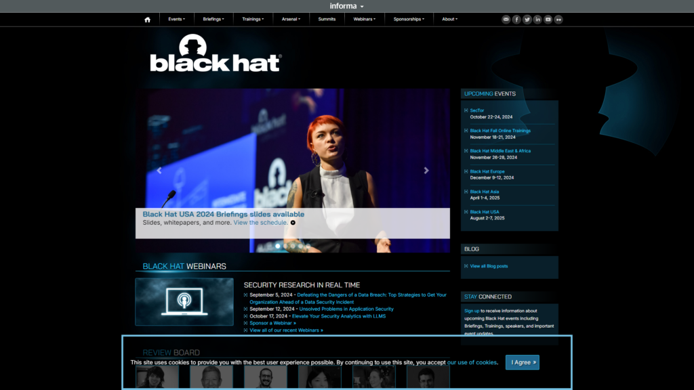Open the Briefings dropdown menu
Screen dimensions: 694x390
[x=213, y=19]
